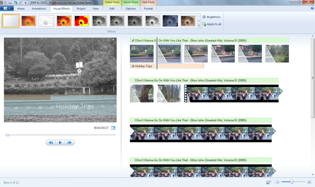The image size is (315, 187).
Task: Click the time scale zoom slider handle
Action: click(x=292, y=182)
